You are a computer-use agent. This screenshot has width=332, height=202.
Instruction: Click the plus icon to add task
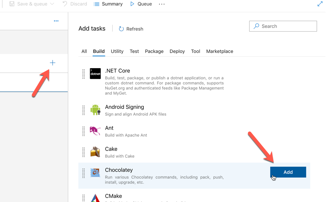point(53,63)
